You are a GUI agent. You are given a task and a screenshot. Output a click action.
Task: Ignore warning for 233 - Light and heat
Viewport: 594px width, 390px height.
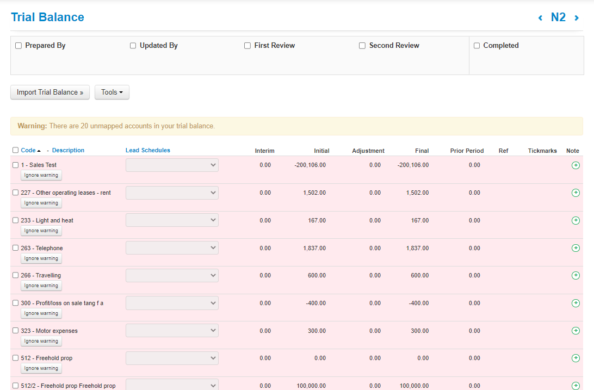(x=41, y=231)
